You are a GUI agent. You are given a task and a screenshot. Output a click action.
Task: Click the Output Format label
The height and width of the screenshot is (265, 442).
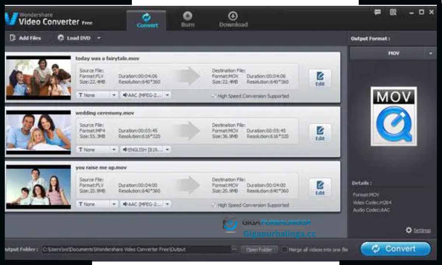[x=370, y=39]
